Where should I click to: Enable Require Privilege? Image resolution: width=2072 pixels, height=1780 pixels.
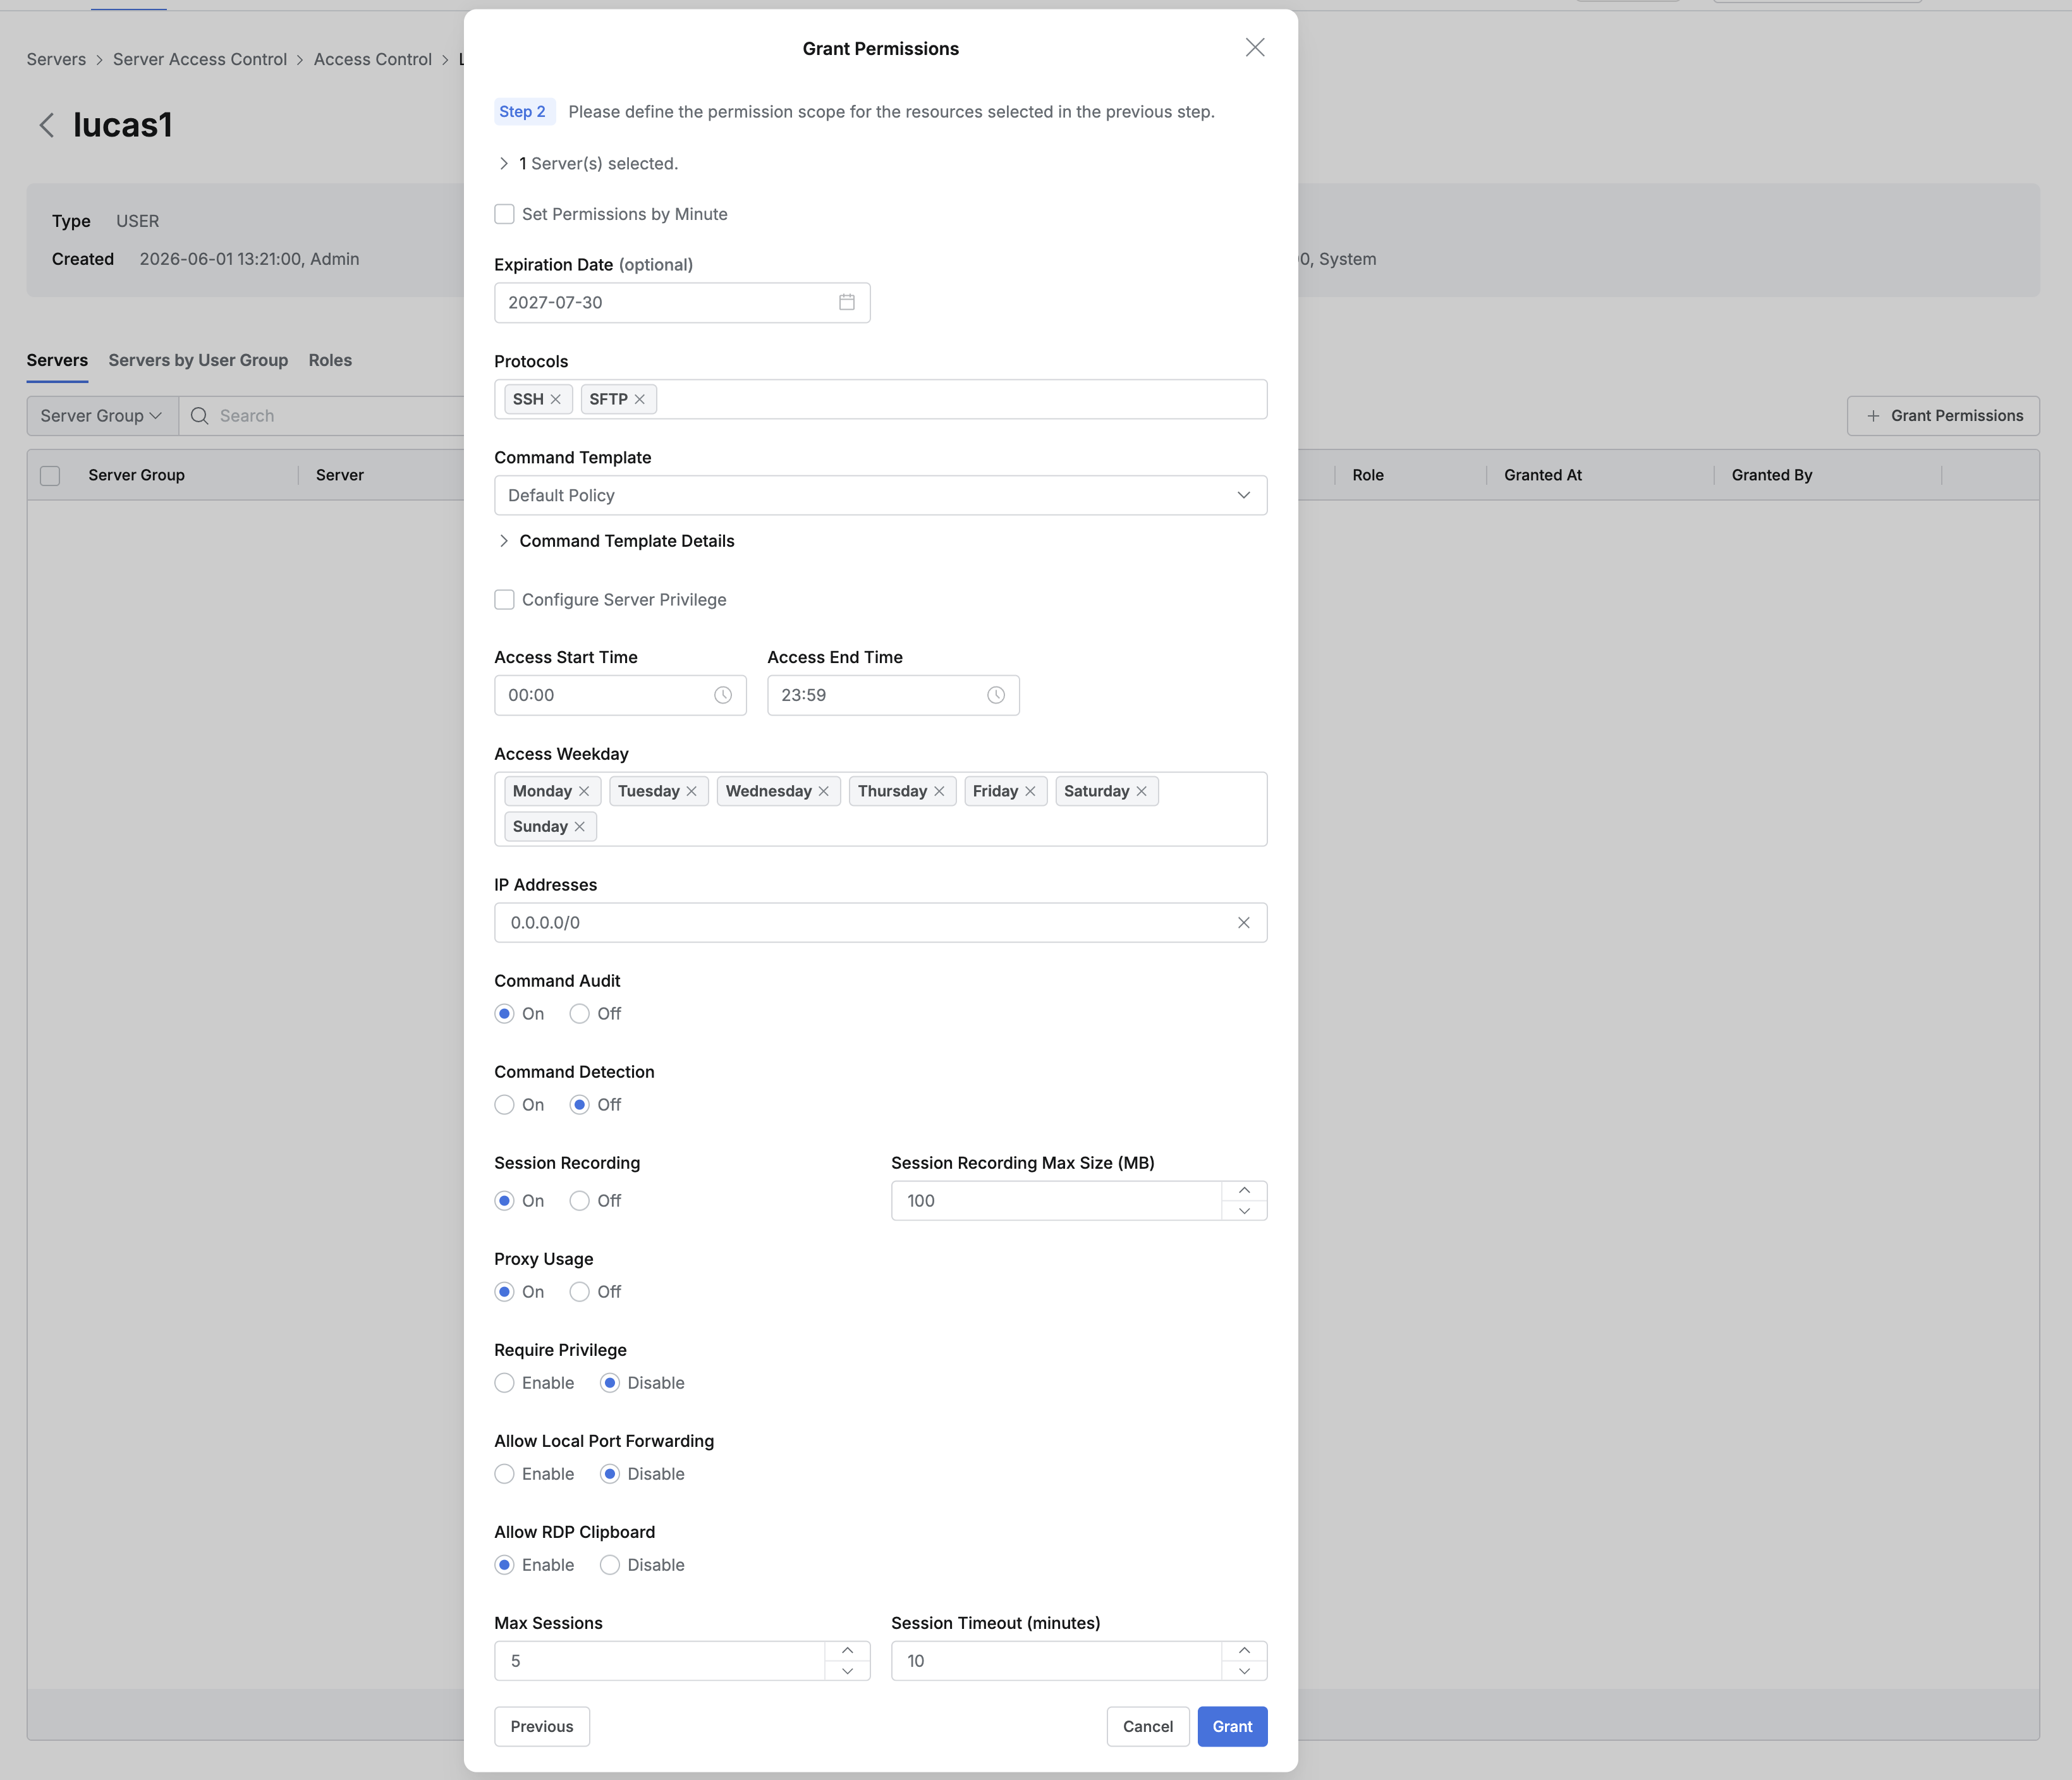tap(505, 1383)
